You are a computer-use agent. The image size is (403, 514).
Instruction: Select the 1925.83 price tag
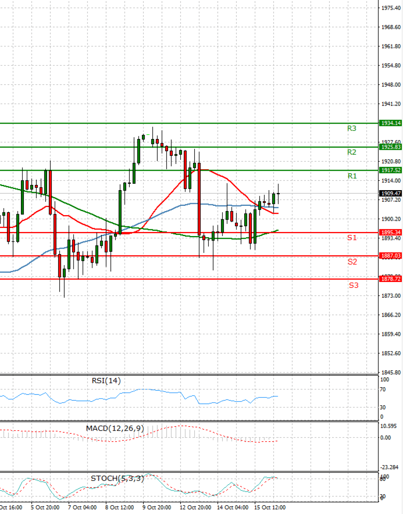click(x=391, y=147)
